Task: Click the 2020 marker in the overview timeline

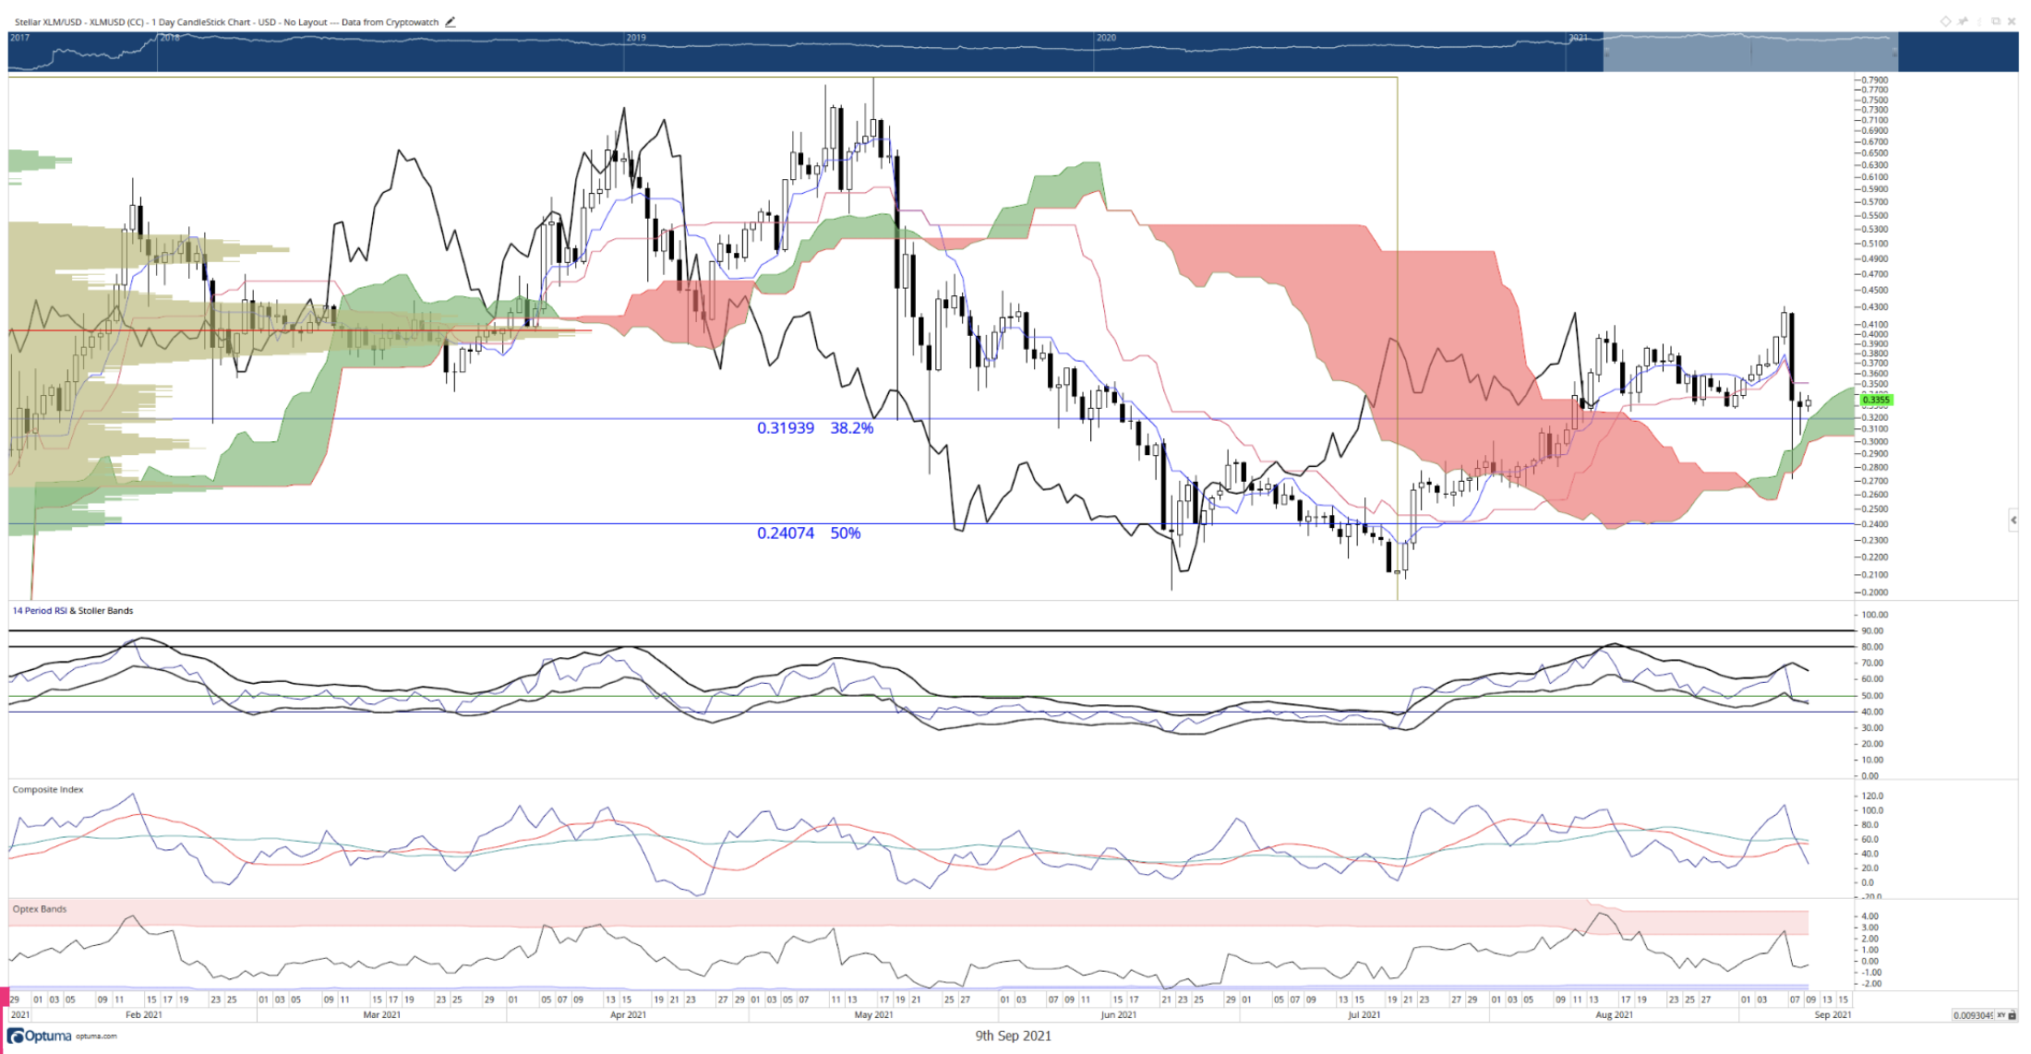Action: coord(1106,38)
